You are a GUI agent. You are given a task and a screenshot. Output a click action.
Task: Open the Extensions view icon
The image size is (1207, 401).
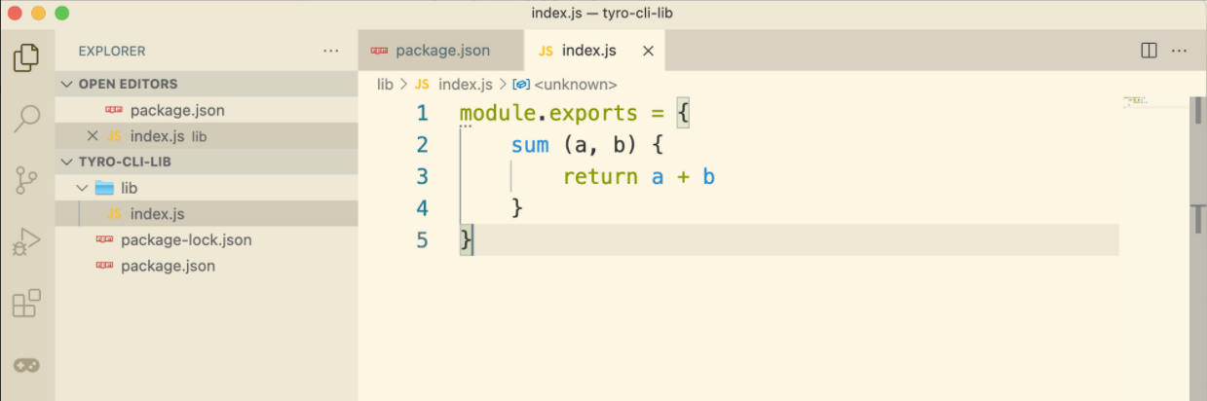[x=26, y=304]
